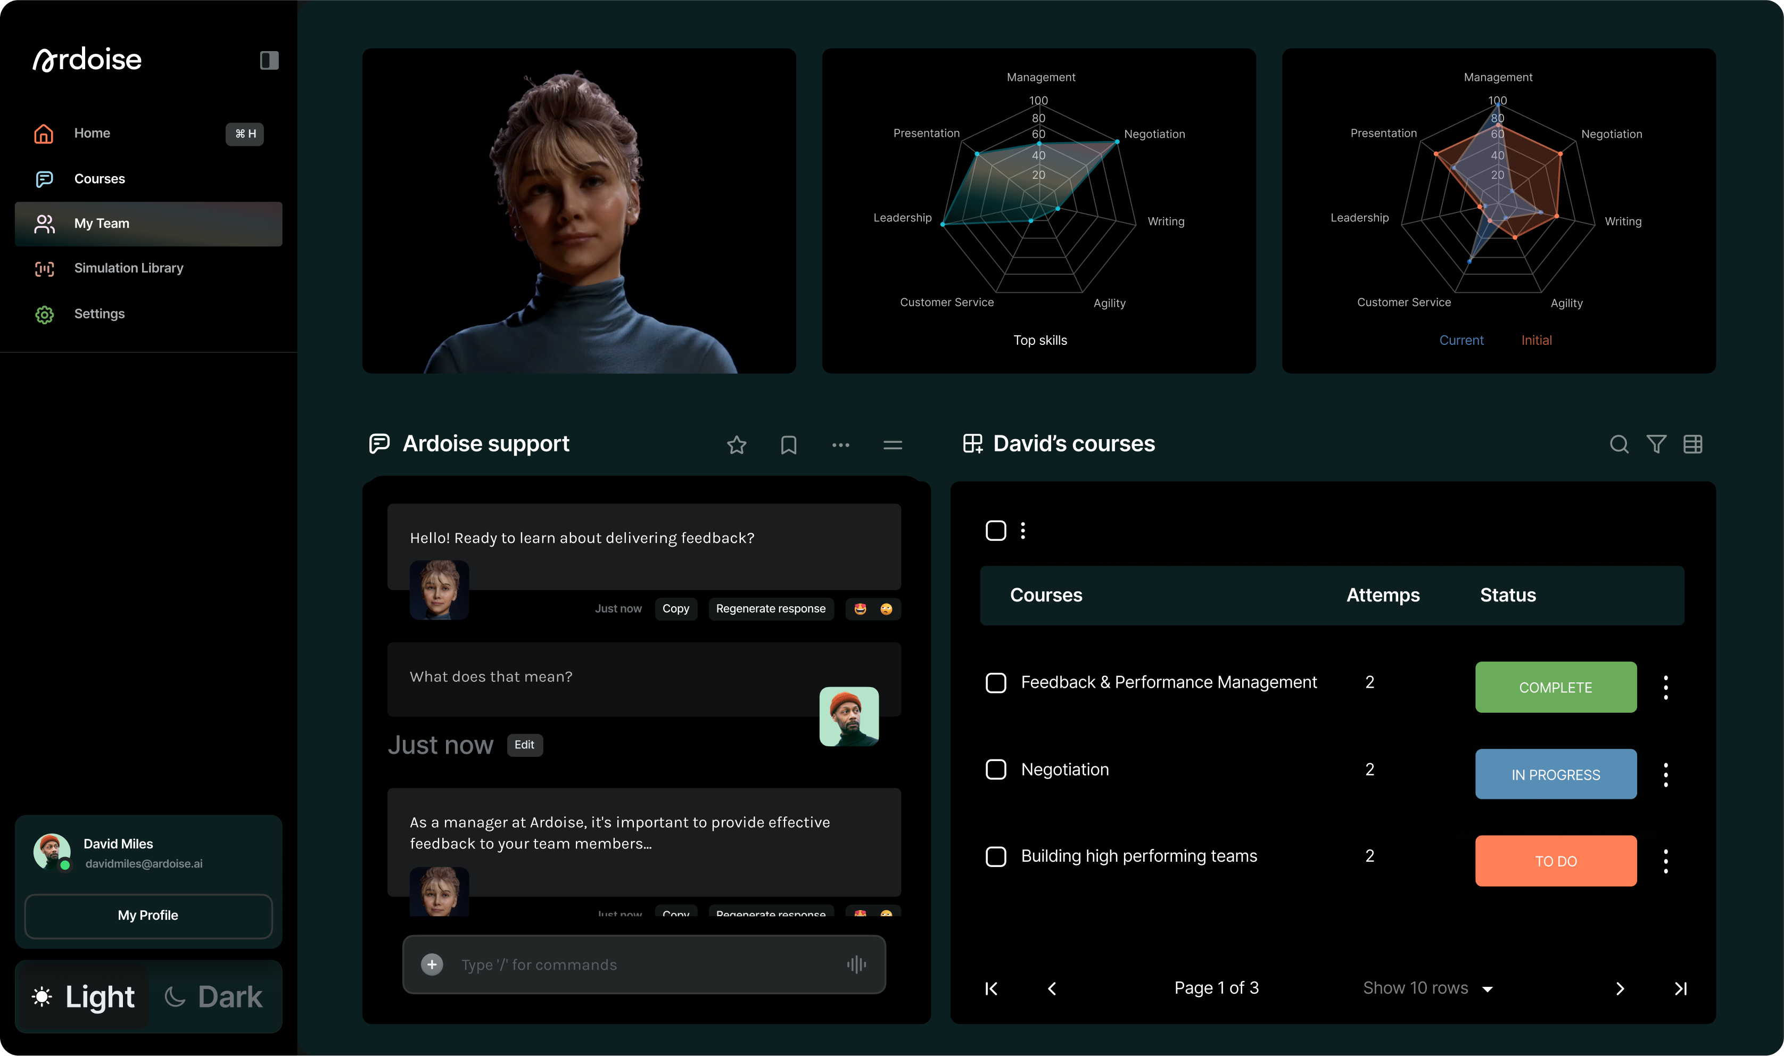Collapse the sidebar with the panel icon

coord(269,61)
